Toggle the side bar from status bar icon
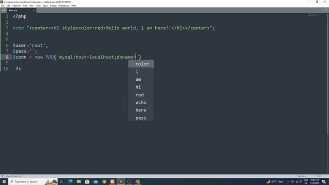The height and width of the screenshot is (185, 329). [3, 176]
